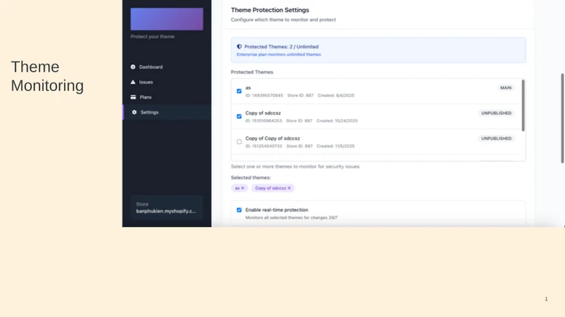The height and width of the screenshot is (317, 565).
Task: Uncheck the 'as' theme checkbox
Action: (239, 91)
